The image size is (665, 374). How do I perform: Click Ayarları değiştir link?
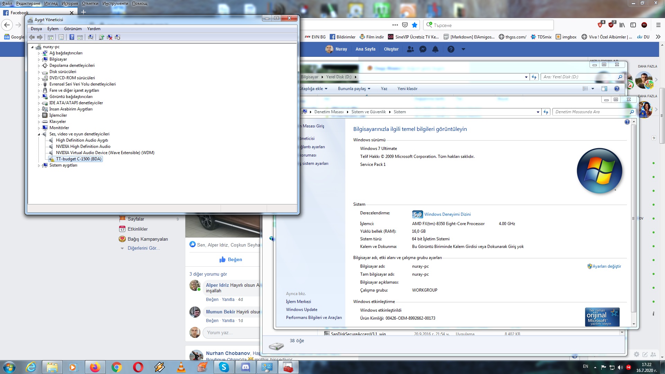(x=606, y=266)
